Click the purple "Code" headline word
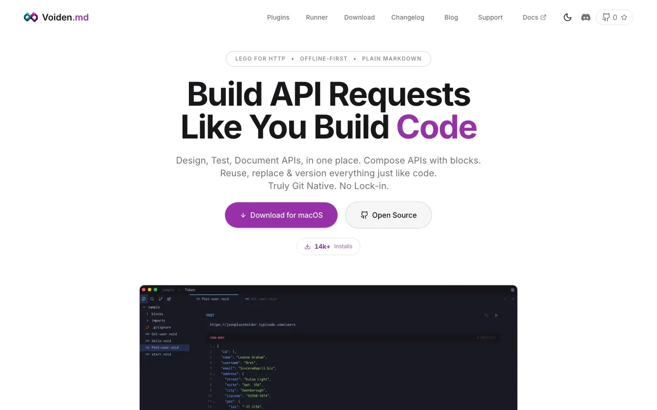 (x=437, y=127)
